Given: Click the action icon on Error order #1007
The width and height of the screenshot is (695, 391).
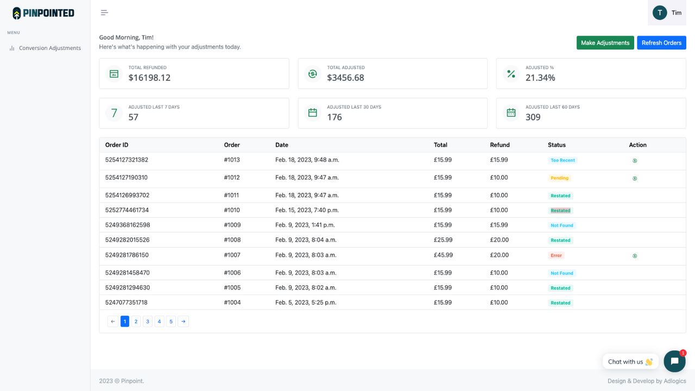Looking at the screenshot, I should (x=634, y=255).
